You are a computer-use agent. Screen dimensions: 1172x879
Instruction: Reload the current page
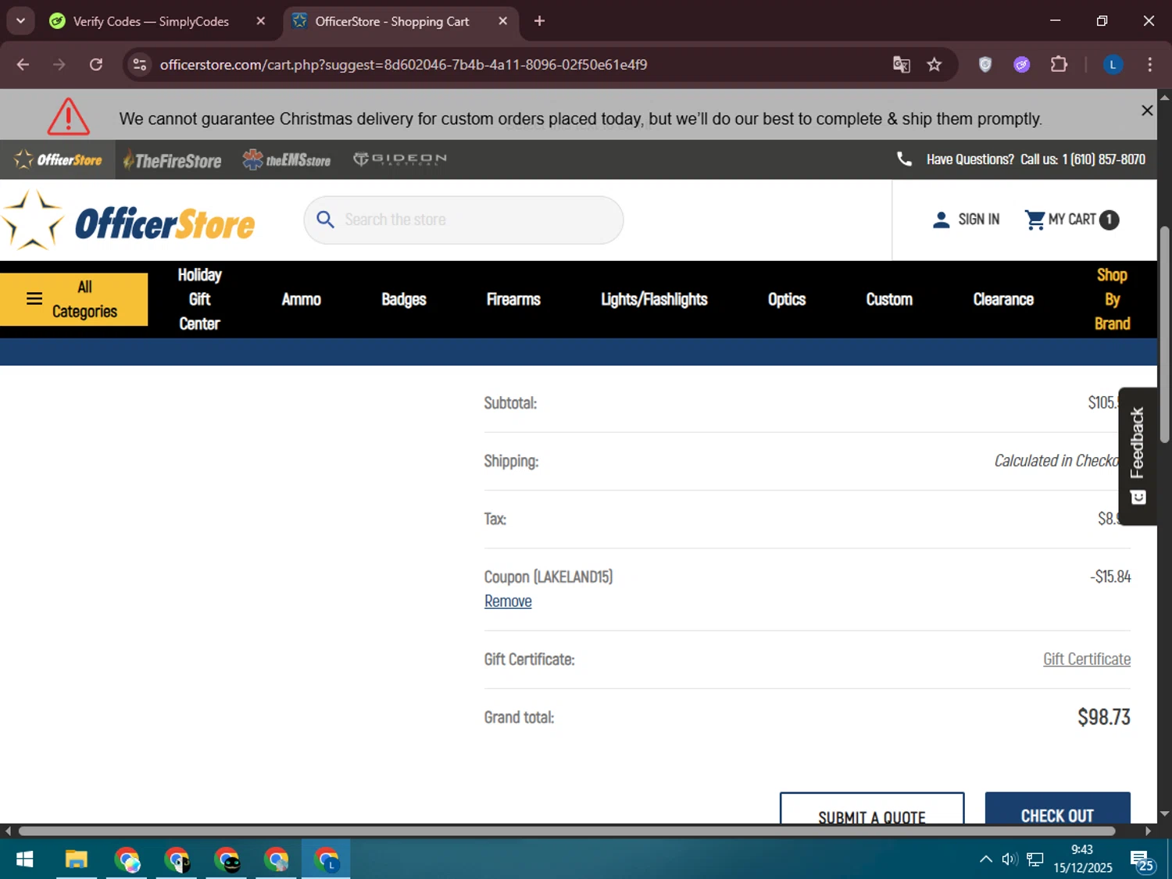click(96, 65)
